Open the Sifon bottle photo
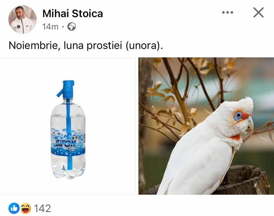274x216 pixels. (x=68, y=126)
